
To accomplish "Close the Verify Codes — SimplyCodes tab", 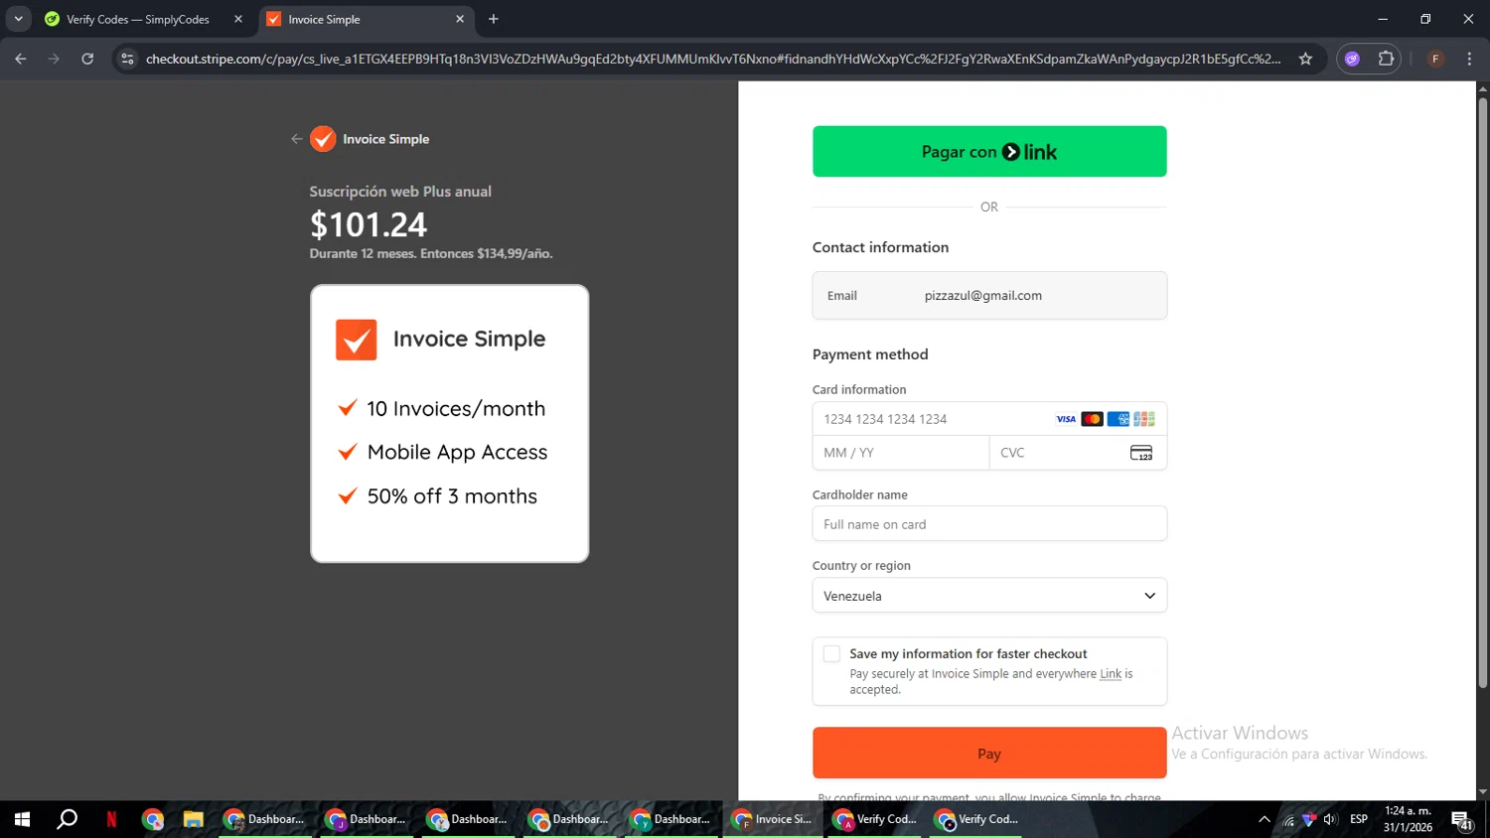I will [x=238, y=19].
